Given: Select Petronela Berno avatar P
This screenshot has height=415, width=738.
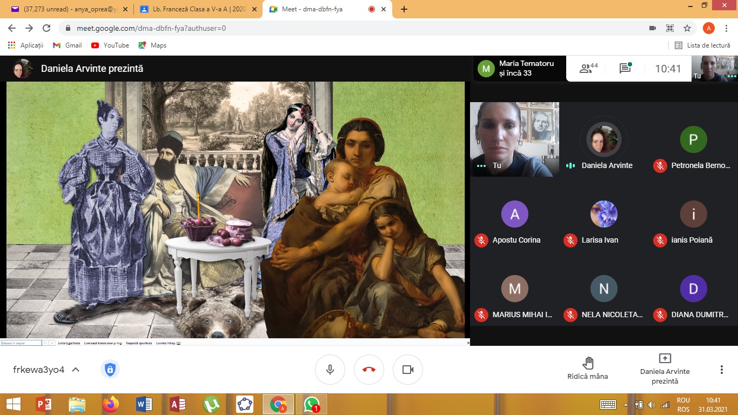Looking at the screenshot, I should 693,139.
